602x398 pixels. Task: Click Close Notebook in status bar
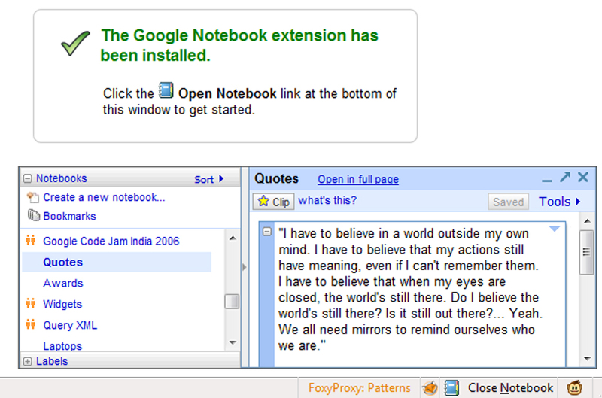point(510,388)
